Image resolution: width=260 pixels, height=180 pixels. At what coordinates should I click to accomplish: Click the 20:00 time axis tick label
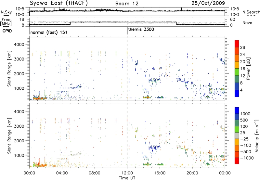[192, 173]
